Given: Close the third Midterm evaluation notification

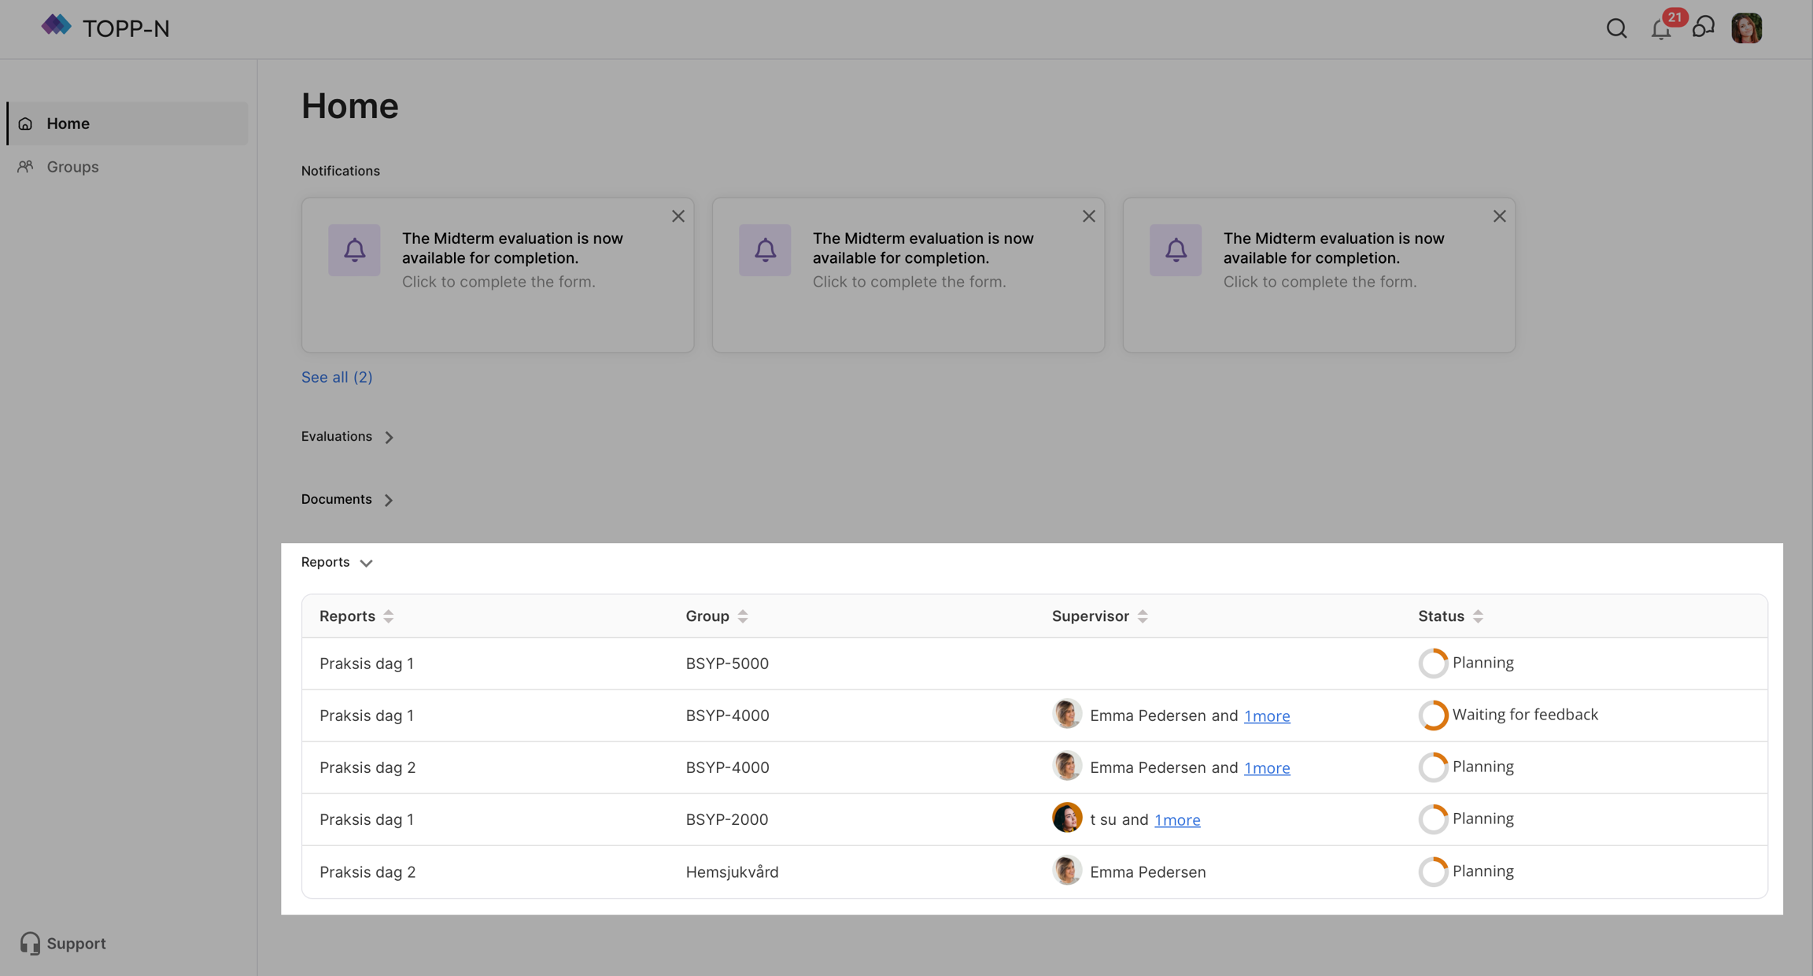Looking at the screenshot, I should tap(1499, 216).
